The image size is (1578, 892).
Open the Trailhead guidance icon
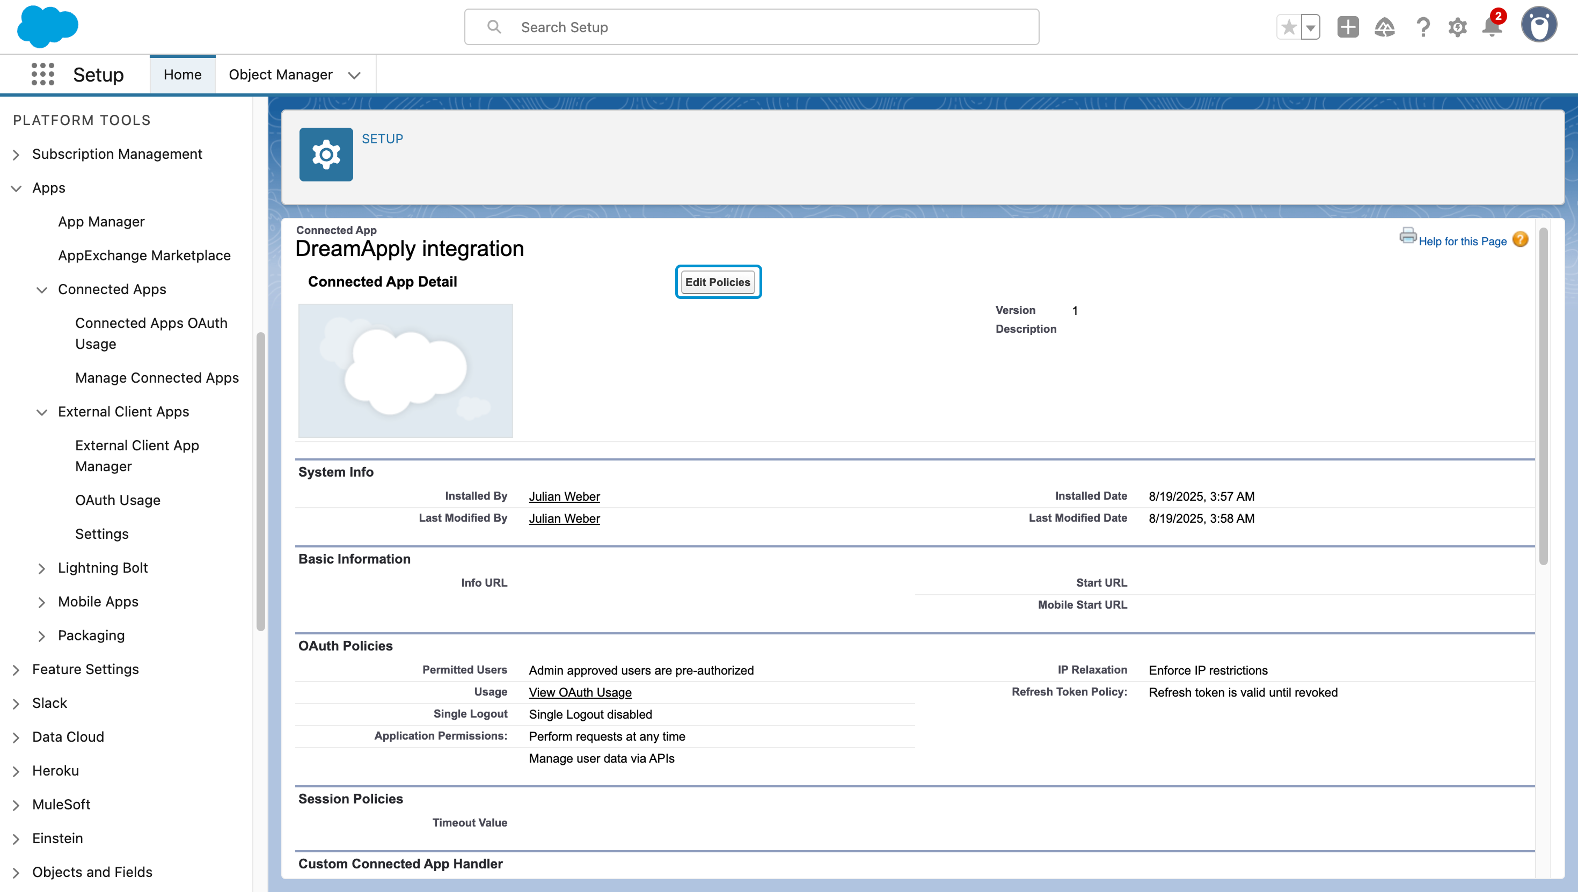[x=1384, y=27]
